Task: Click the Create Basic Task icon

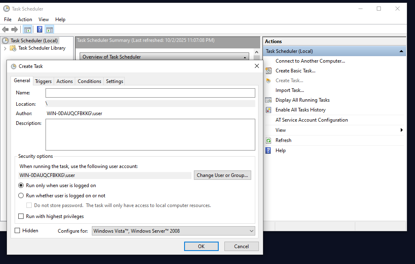Action: [x=268, y=71]
